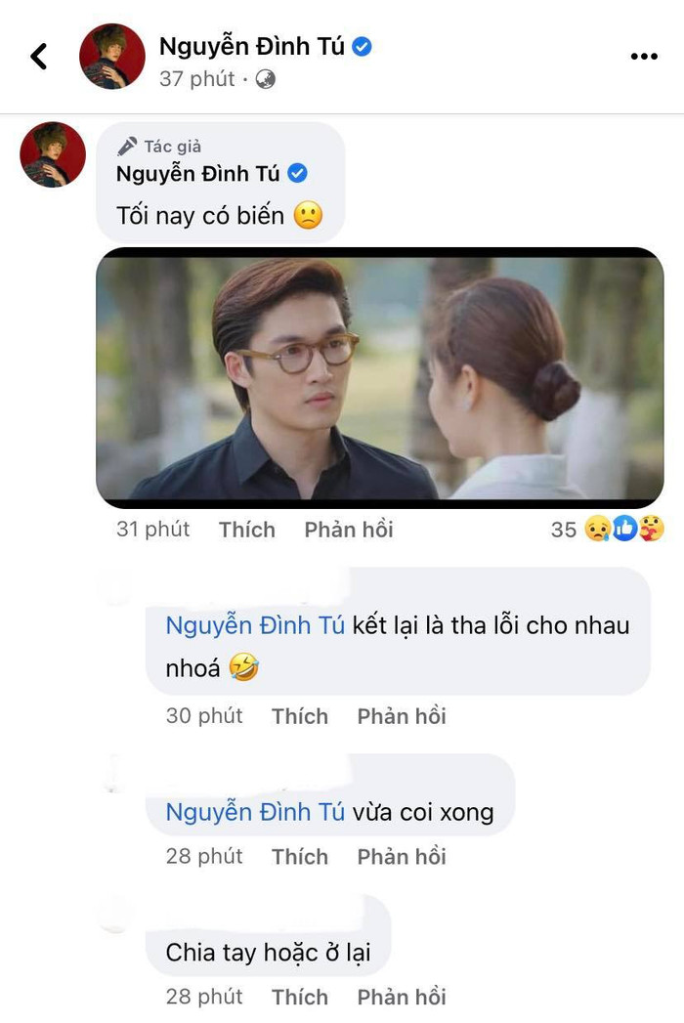684x1023 pixels.
Task: Reply to the comment 'Chia tay hoặc ở lại'
Action: pos(402,997)
